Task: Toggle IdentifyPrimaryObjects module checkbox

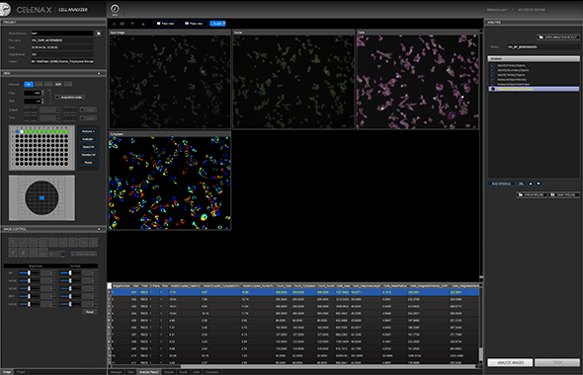Action: coord(493,65)
